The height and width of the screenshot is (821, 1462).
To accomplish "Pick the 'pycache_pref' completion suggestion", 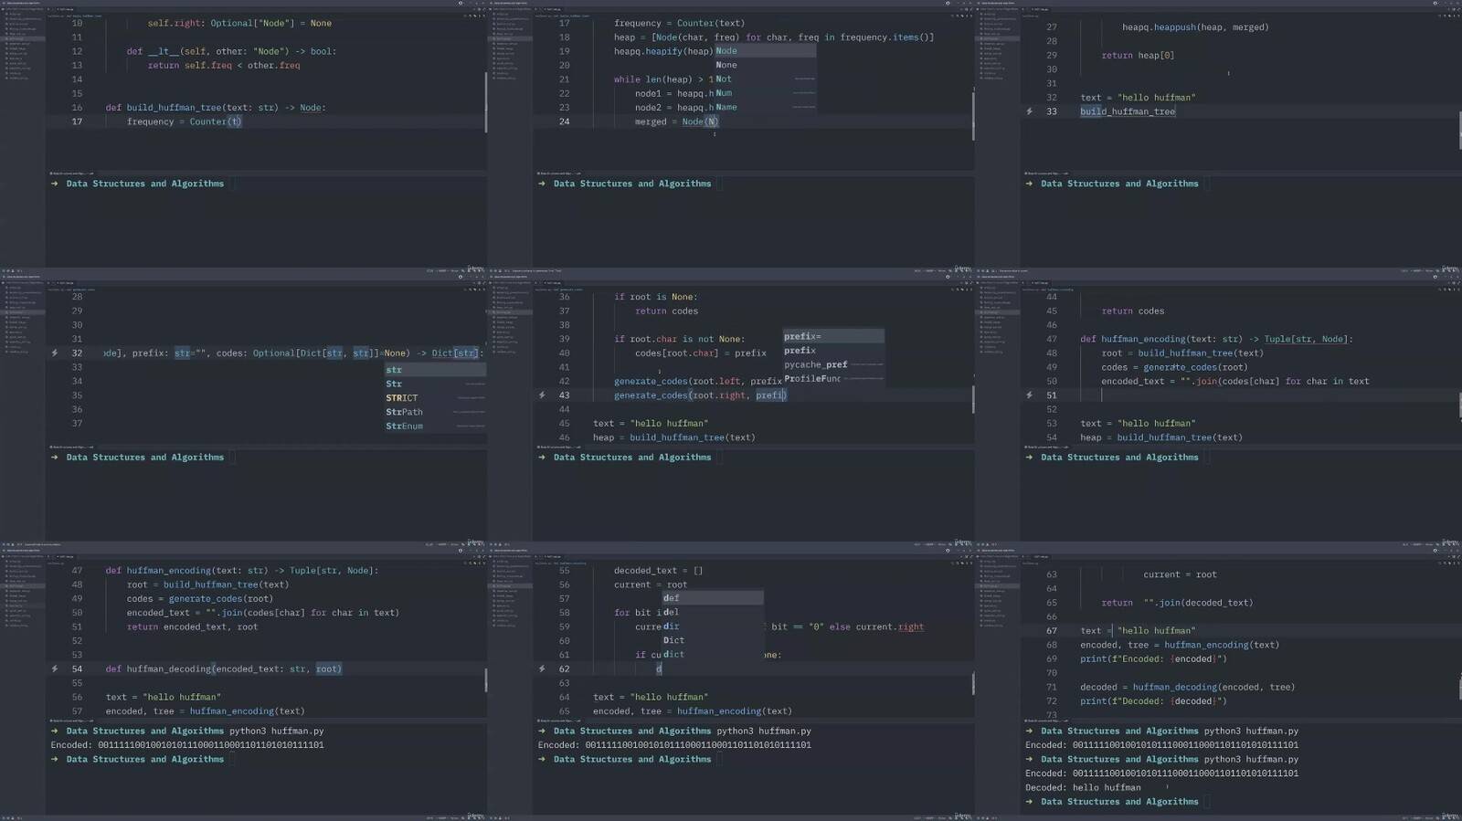I will pos(833,364).
